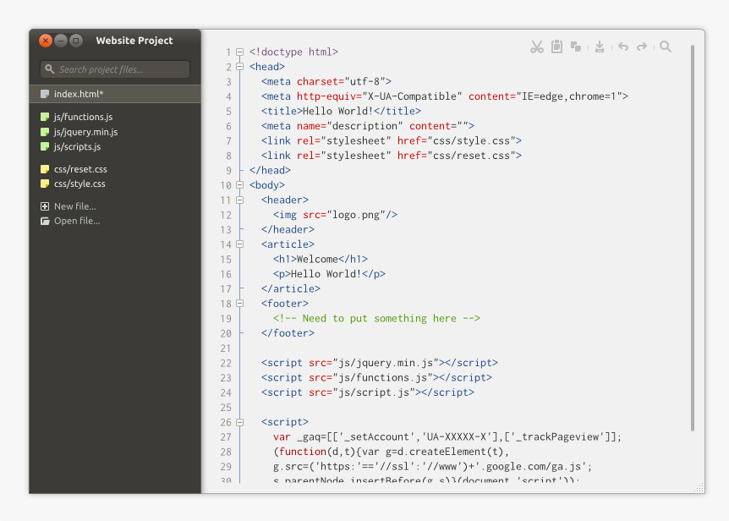The image size is (729, 521).
Task: Click the meta name 'description' line
Action: pyautogui.click(x=368, y=126)
